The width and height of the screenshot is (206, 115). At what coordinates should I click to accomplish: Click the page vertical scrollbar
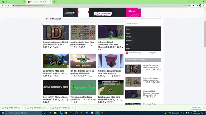tap(205, 34)
